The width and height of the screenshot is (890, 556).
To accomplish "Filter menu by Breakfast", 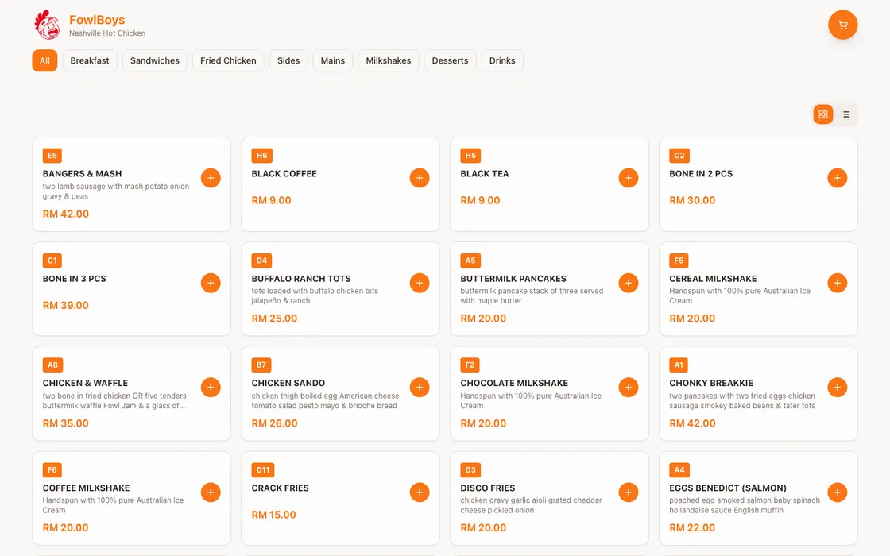I will pos(90,60).
